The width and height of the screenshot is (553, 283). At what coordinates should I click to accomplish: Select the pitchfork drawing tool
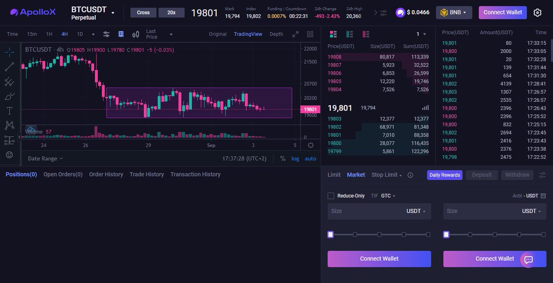pos(9,82)
